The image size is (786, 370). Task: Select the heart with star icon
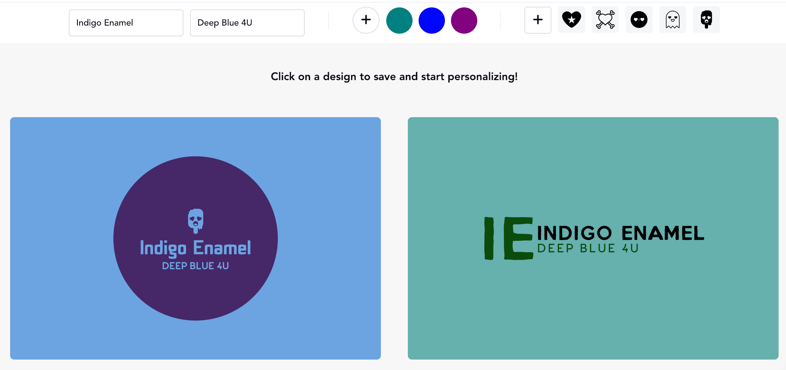[x=571, y=20]
